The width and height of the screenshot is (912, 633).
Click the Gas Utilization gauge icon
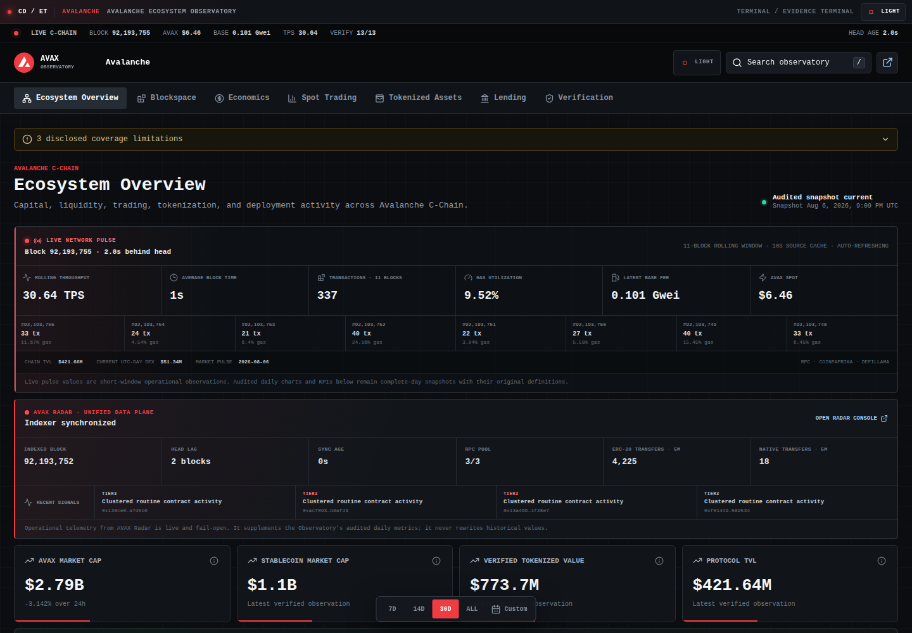point(468,277)
